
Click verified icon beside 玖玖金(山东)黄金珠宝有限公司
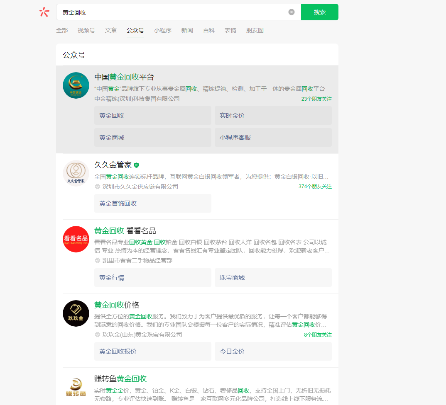[97, 335]
